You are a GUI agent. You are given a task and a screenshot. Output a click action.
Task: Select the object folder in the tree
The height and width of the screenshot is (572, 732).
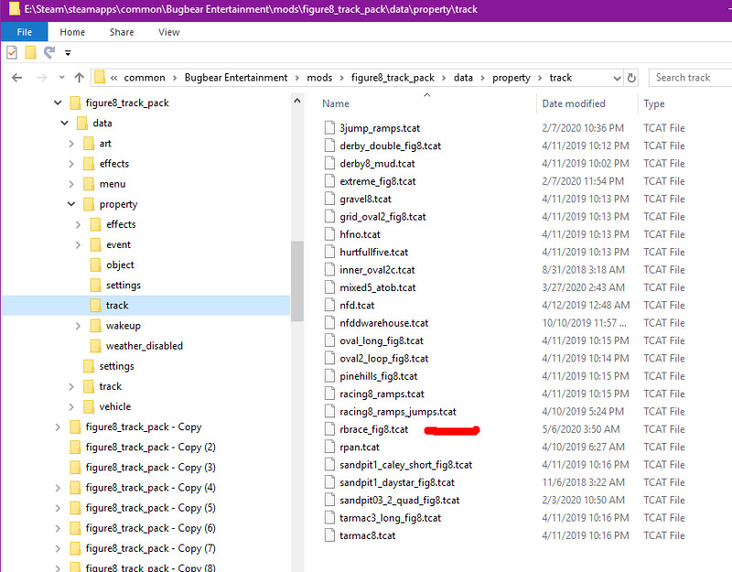pyautogui.click(x=120, y=264)
